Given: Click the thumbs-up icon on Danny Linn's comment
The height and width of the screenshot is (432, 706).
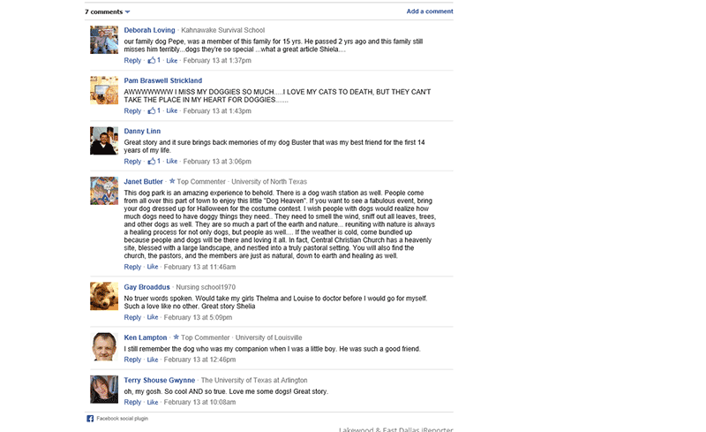Looking at the screenshot, I should 151,162.
